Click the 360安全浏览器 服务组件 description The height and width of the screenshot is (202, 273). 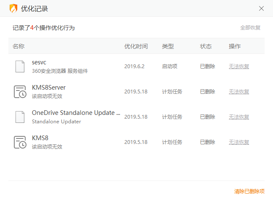(x=60, y=71)
